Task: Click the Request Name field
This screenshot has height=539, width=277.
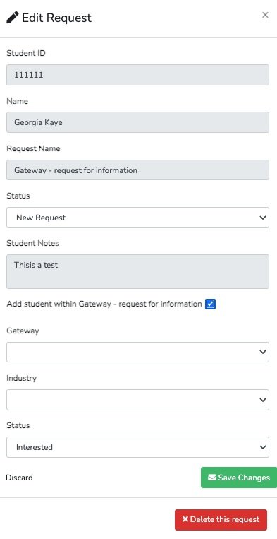Action: point(138,170)
